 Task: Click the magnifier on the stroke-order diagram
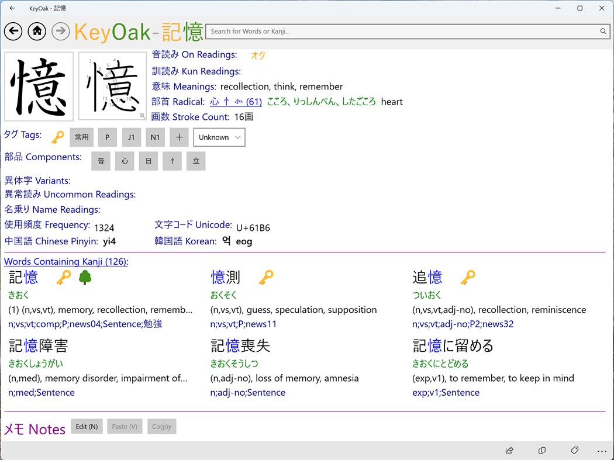[x=142, y=116]
